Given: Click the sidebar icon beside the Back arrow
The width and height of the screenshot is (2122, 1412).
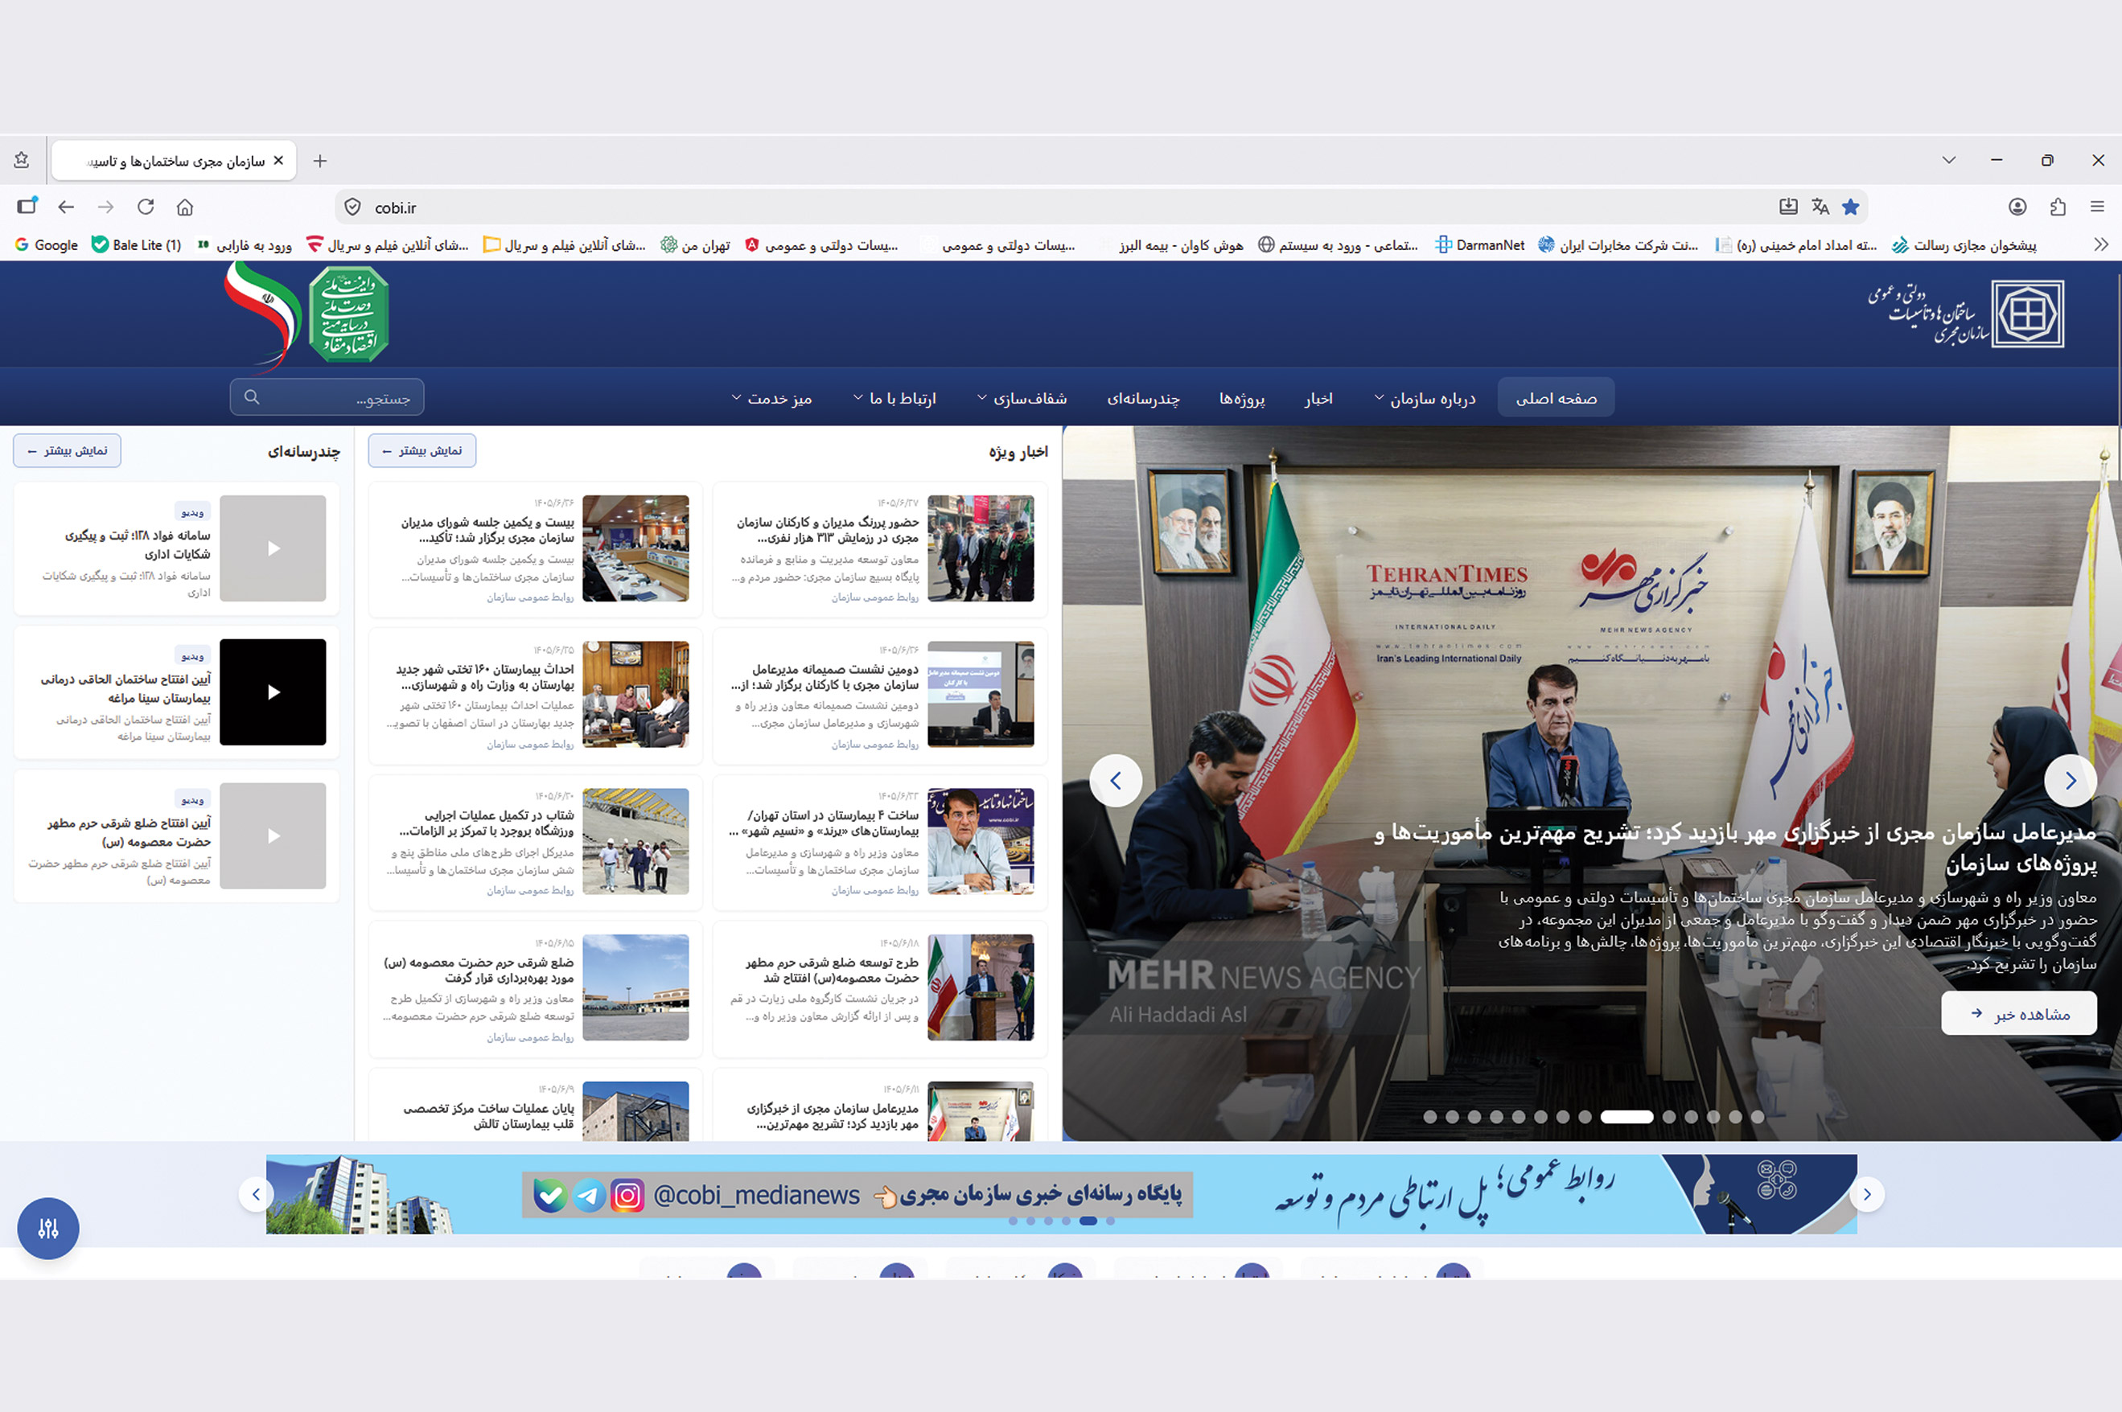Looking at the screenshot, I should pyautogui.click(x=27, y=205).
